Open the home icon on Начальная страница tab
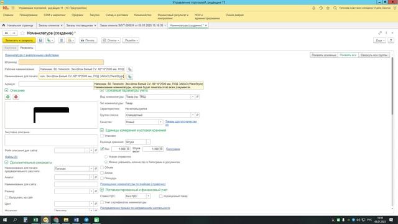Image resolution: width=398 pixels, height=224 pixels. pyautogui.click(x=4, y=26)
